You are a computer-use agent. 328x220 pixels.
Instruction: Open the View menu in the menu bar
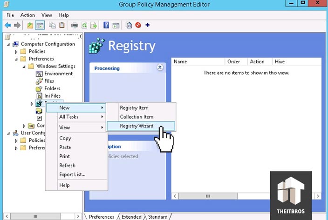coord(47,15)
